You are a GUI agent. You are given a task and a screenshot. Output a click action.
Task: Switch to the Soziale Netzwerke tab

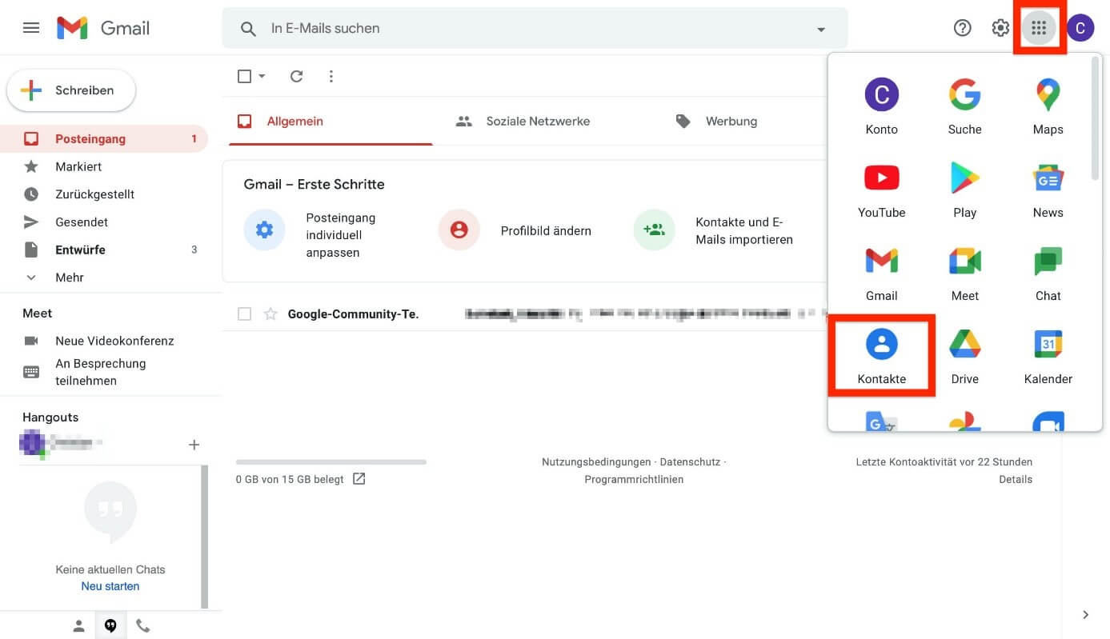click(538, 121)
